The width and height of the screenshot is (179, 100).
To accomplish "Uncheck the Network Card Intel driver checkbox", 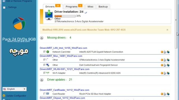I will 44,52.
